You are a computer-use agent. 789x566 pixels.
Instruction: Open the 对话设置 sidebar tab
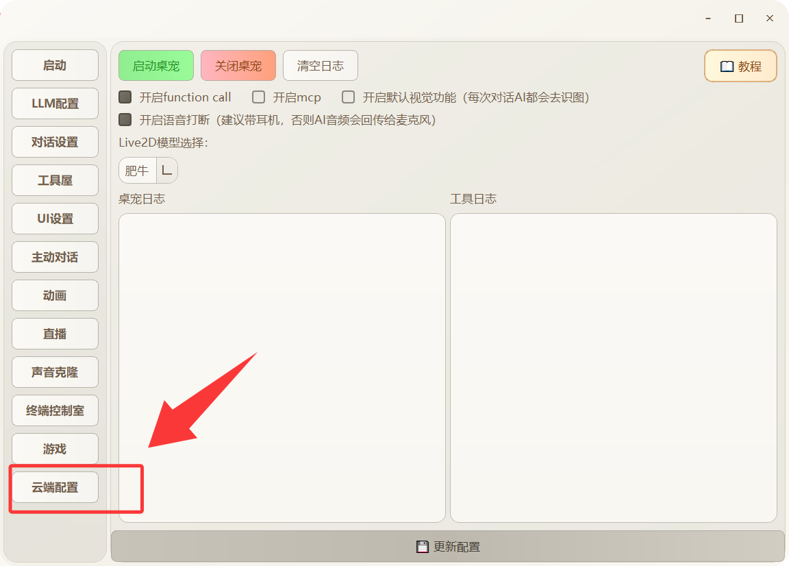click(x=55, y=143)
